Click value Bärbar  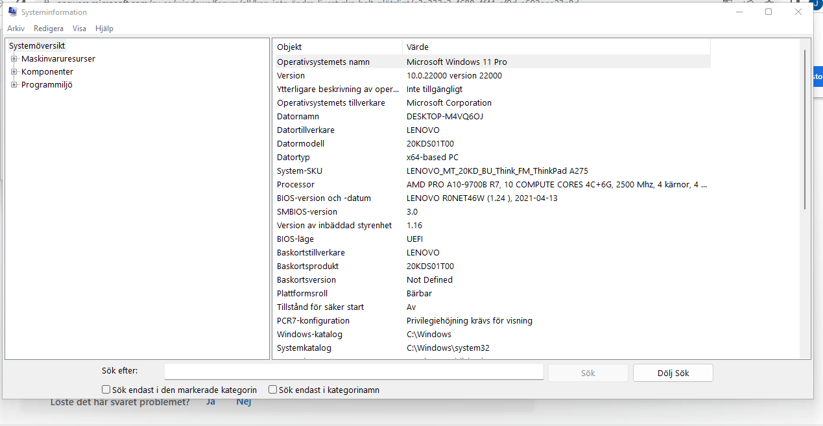click(419, 293)
